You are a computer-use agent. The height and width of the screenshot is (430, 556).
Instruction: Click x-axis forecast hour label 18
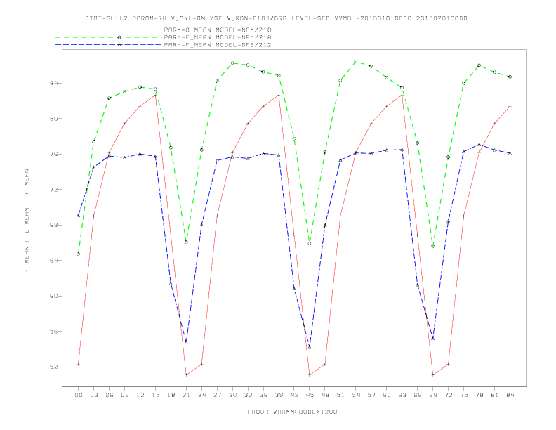click(x=171, y=395)
